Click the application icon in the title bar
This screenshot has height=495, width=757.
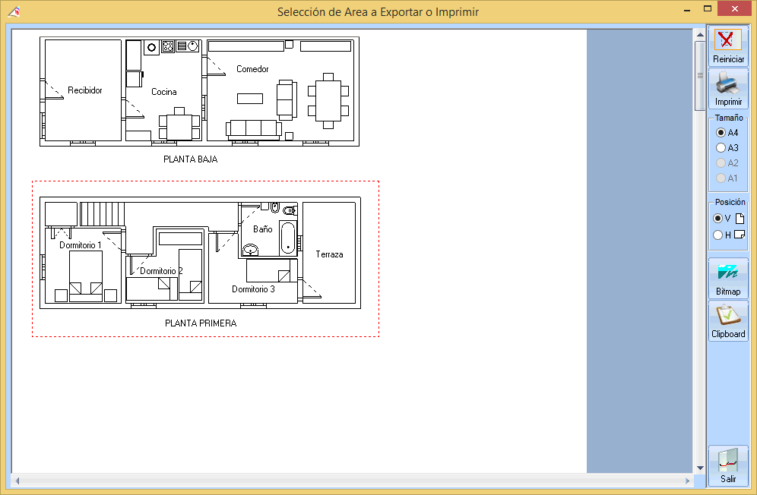pyautogui.click(x=13, y=11)
